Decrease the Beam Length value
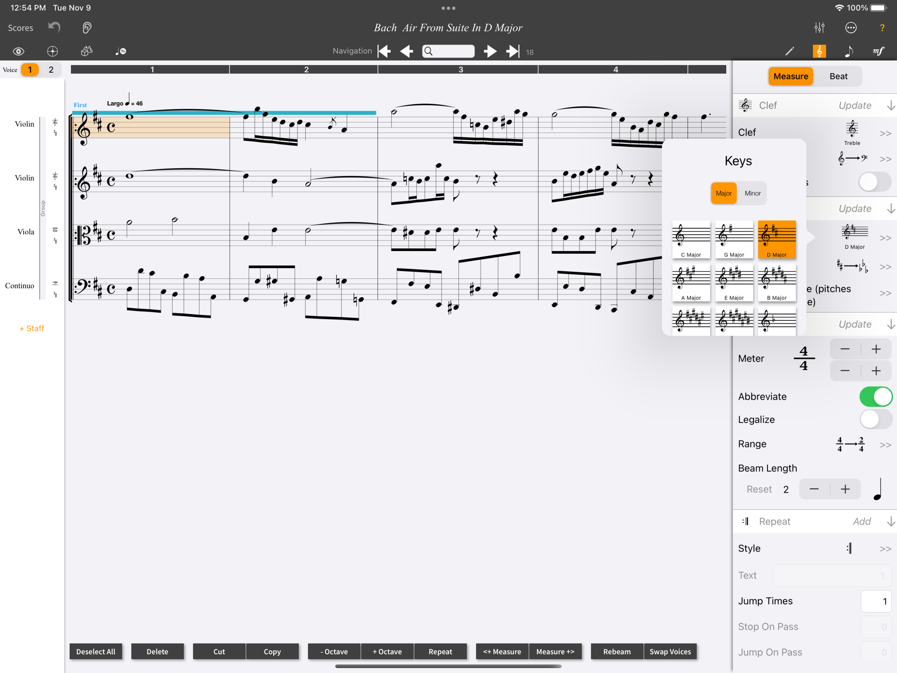Screen dimensions: 897x673 point(814,489)
